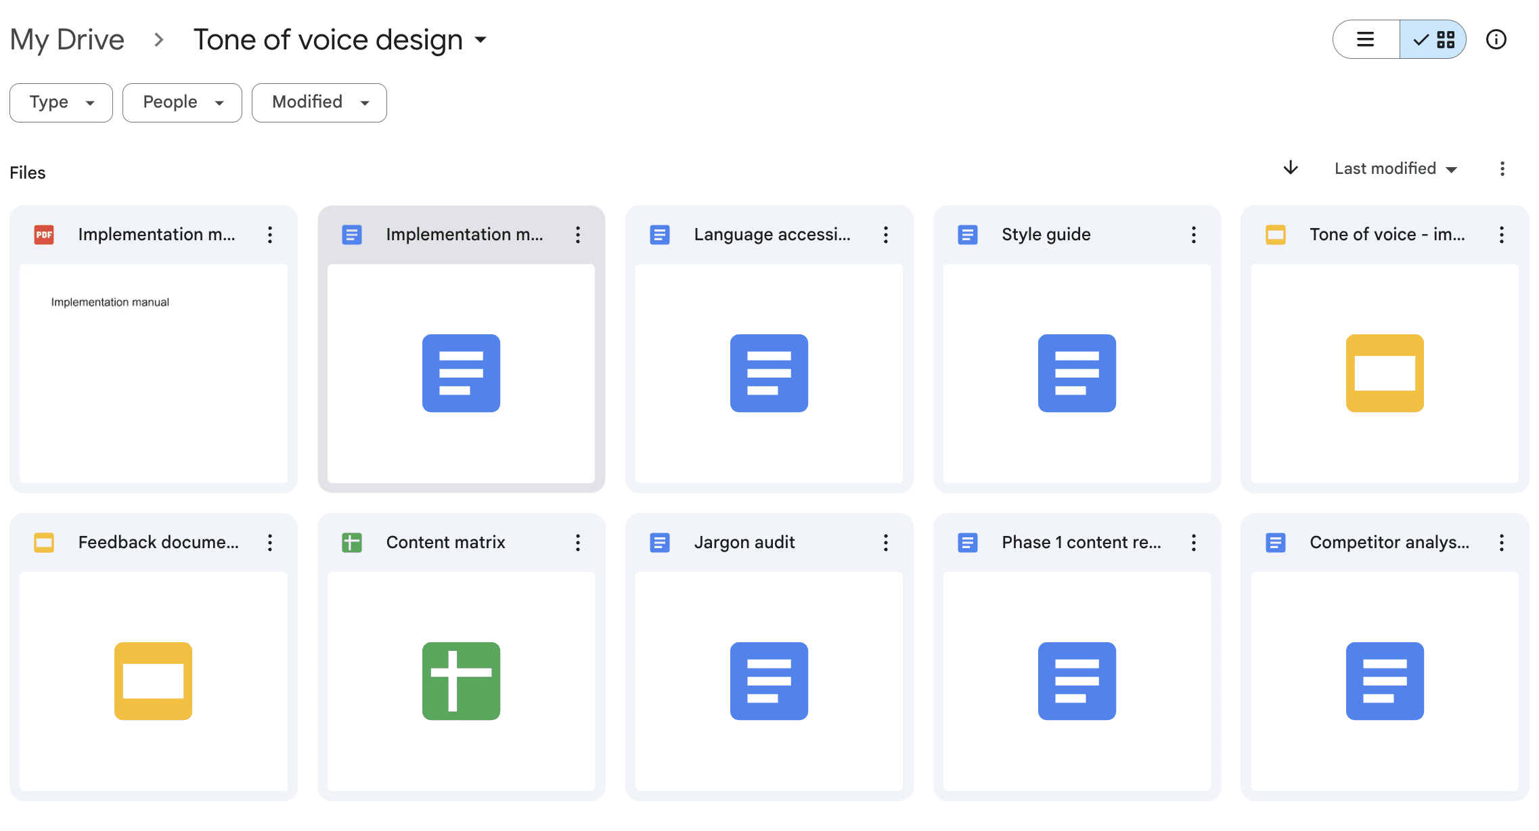Open View details info icon
The width and height of the screenshot is (1539, 831).
[x=1496, y=40]
